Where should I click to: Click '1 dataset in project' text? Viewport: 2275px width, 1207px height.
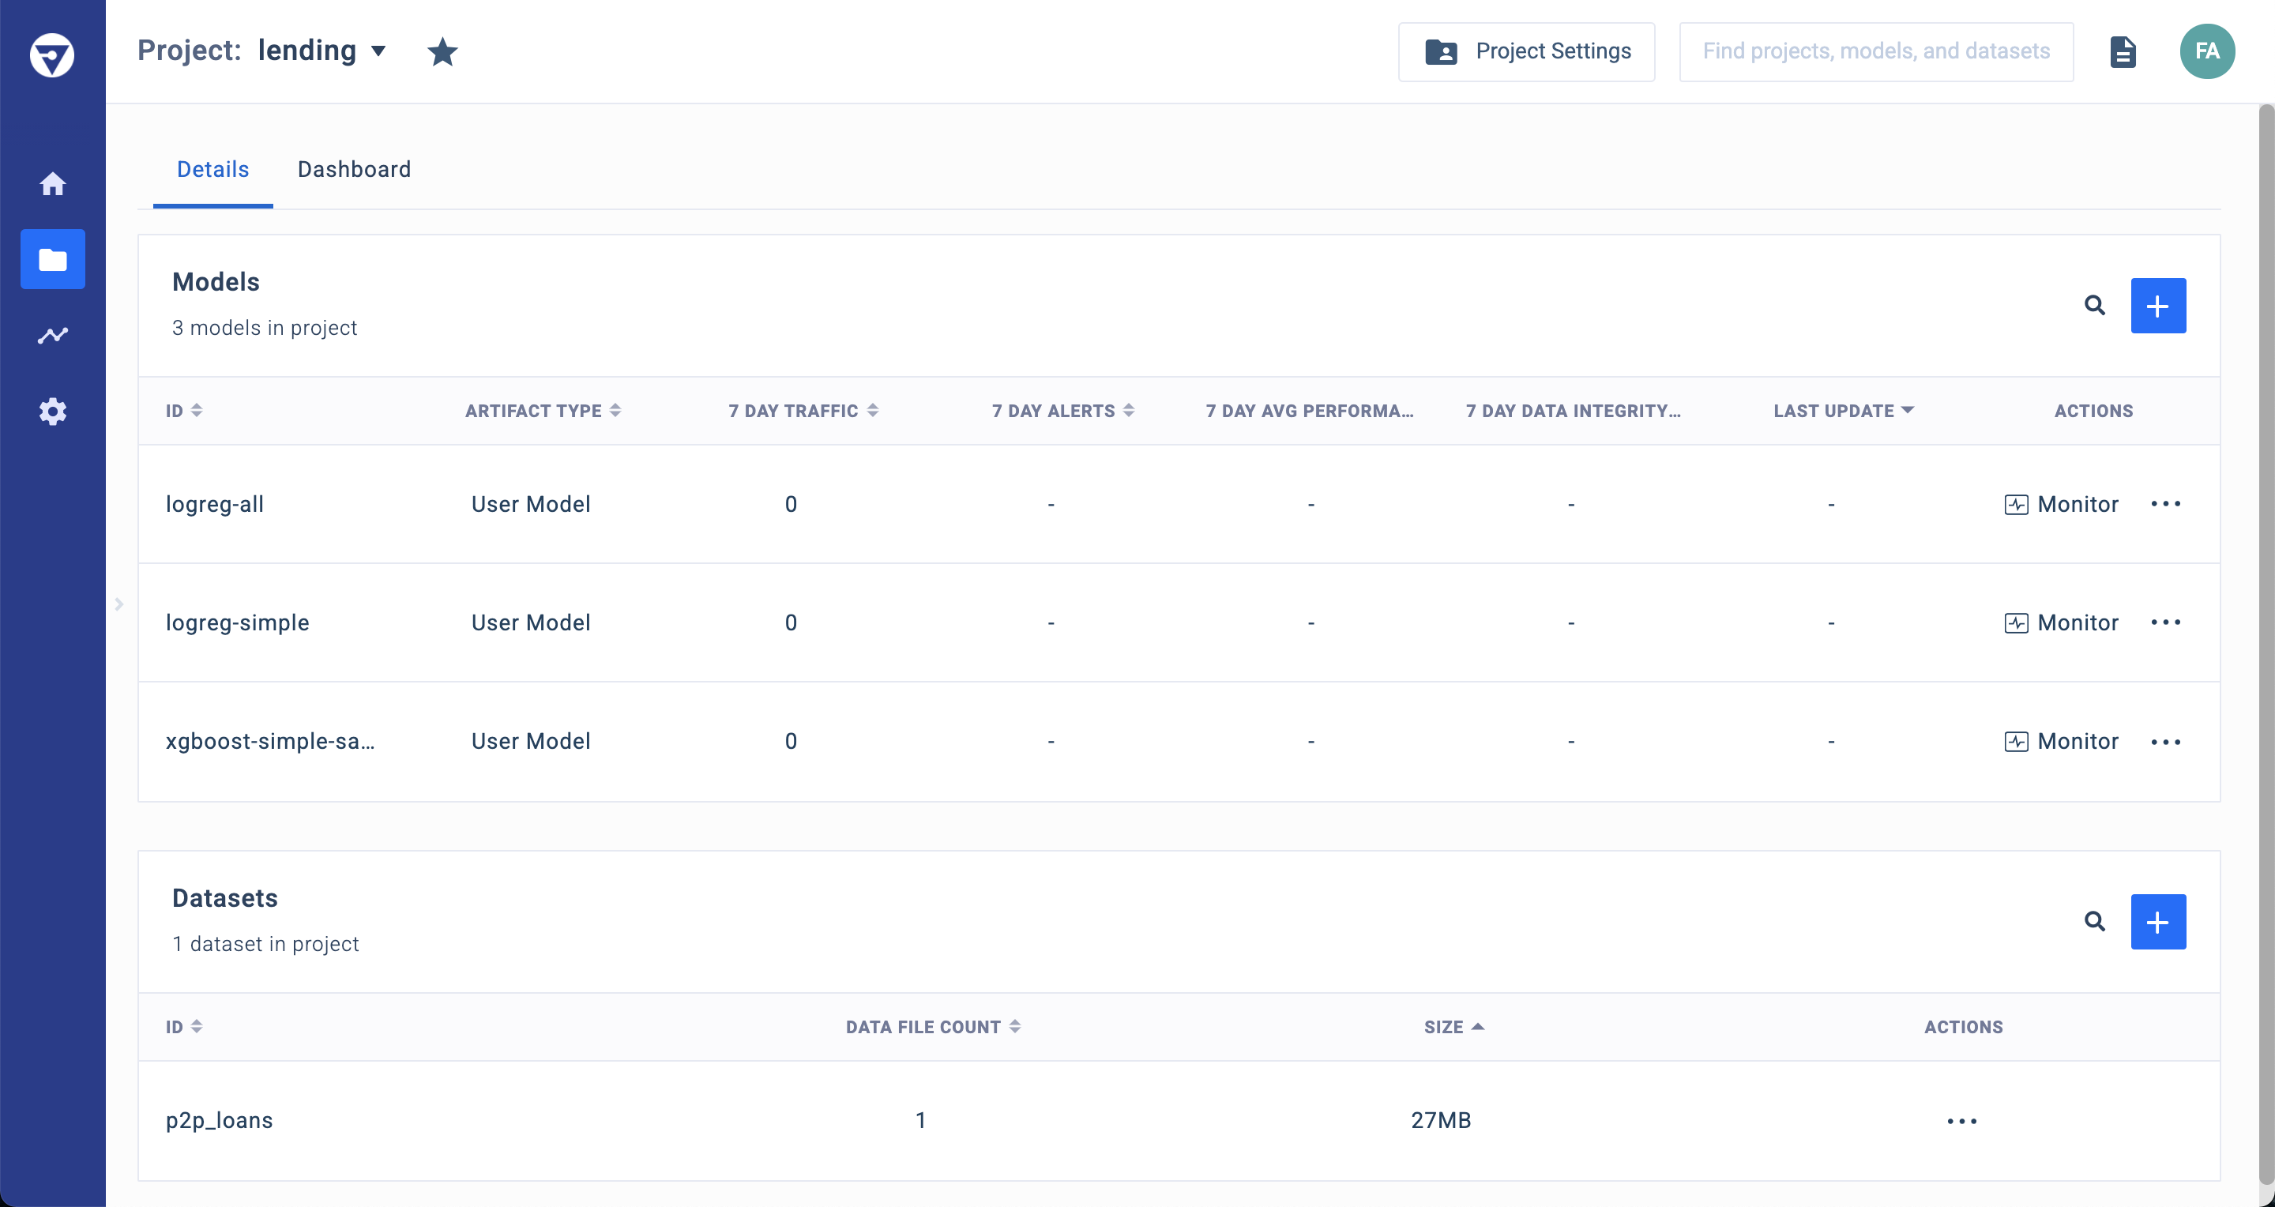click(266, 944)
